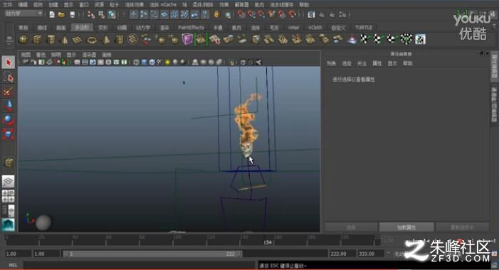499x270 pixels.
Task: Create a polygon cube from the shelf
Action: coord(37,40)
